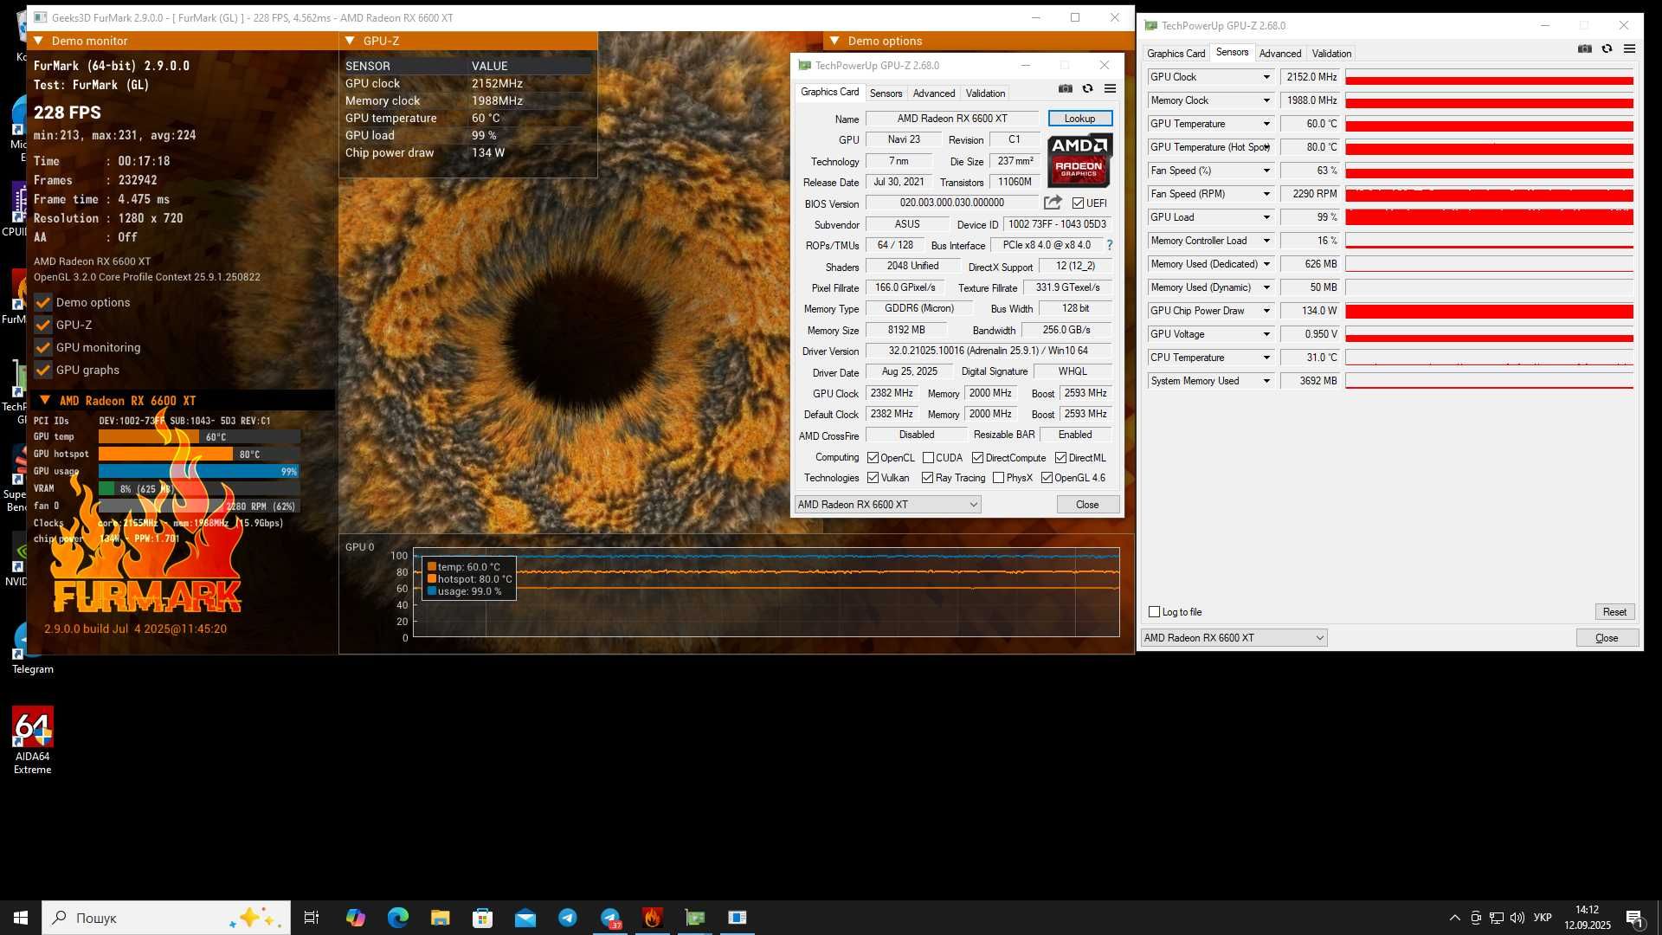
Task: Click Close in GPU-Z Graphics Card window
Action: point(1087,505)
